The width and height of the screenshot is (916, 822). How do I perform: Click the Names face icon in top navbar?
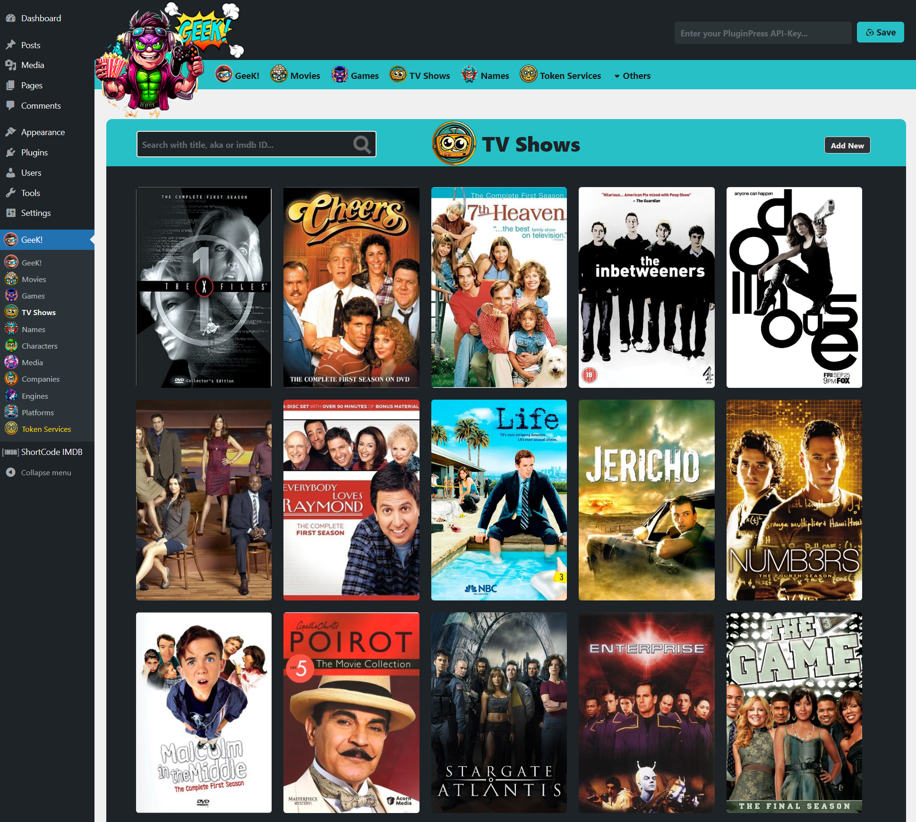point(469,75)
